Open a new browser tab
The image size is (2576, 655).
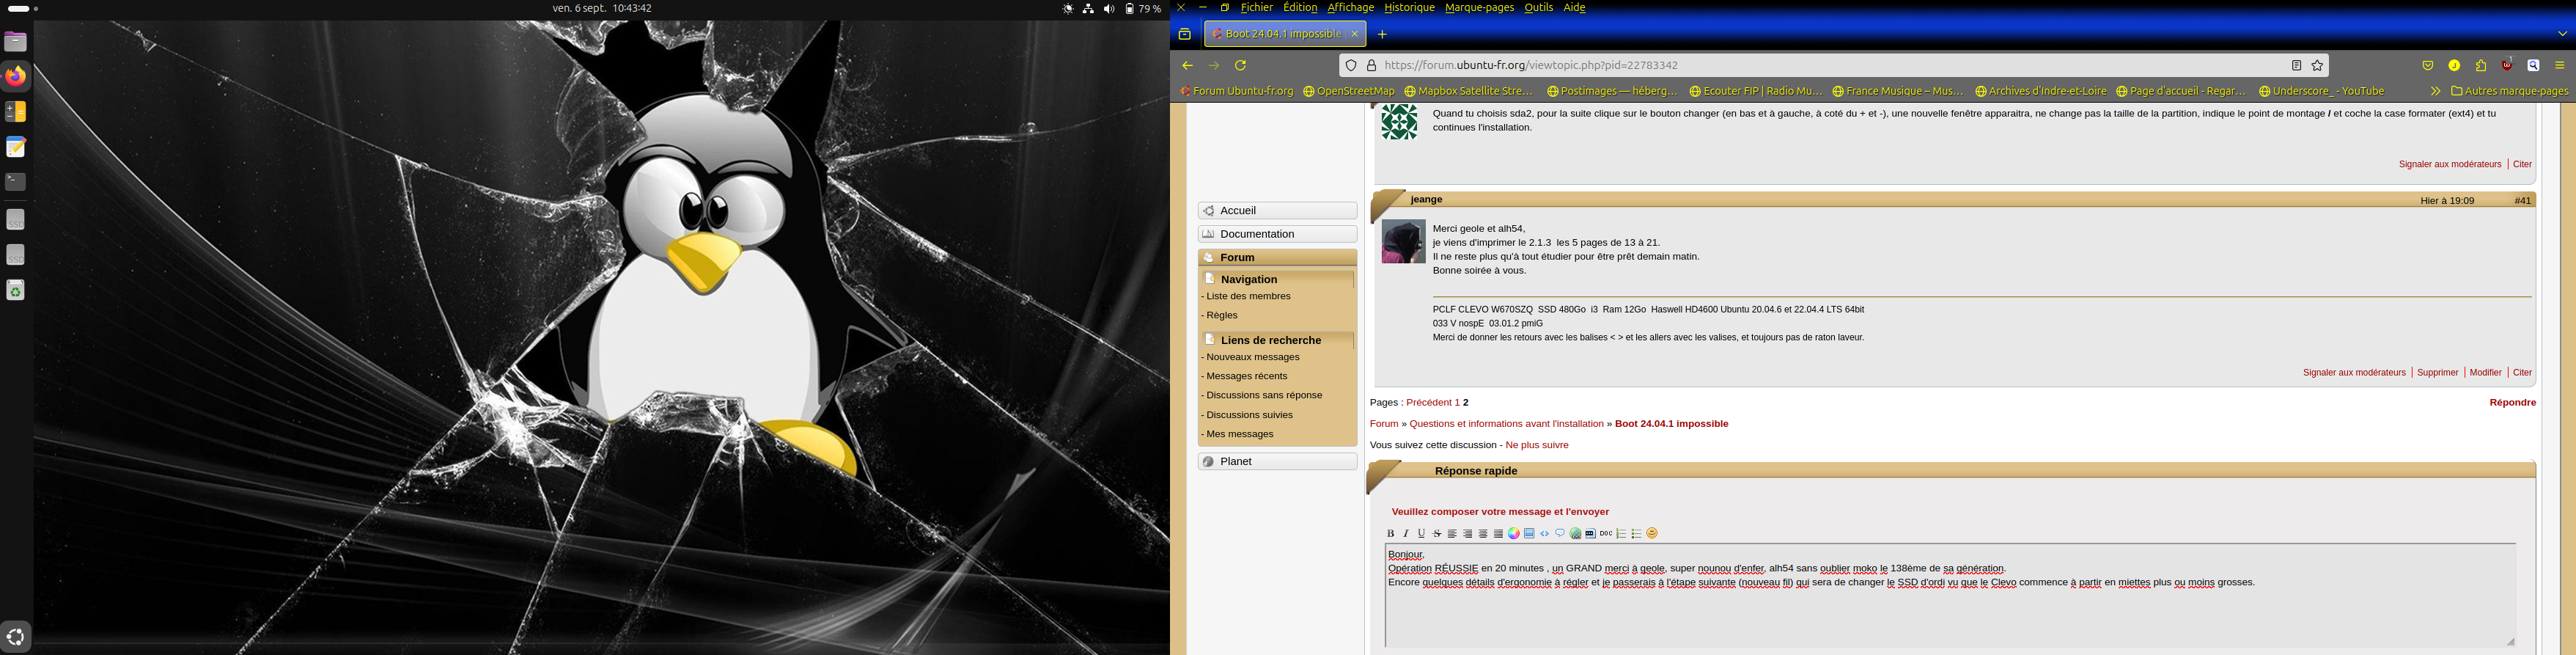click(1382, 35)
